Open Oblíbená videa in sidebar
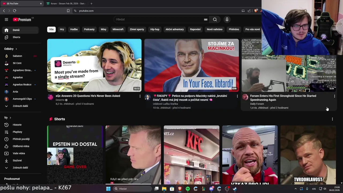This screenshot has width=343, height=193. coord(21,146)
